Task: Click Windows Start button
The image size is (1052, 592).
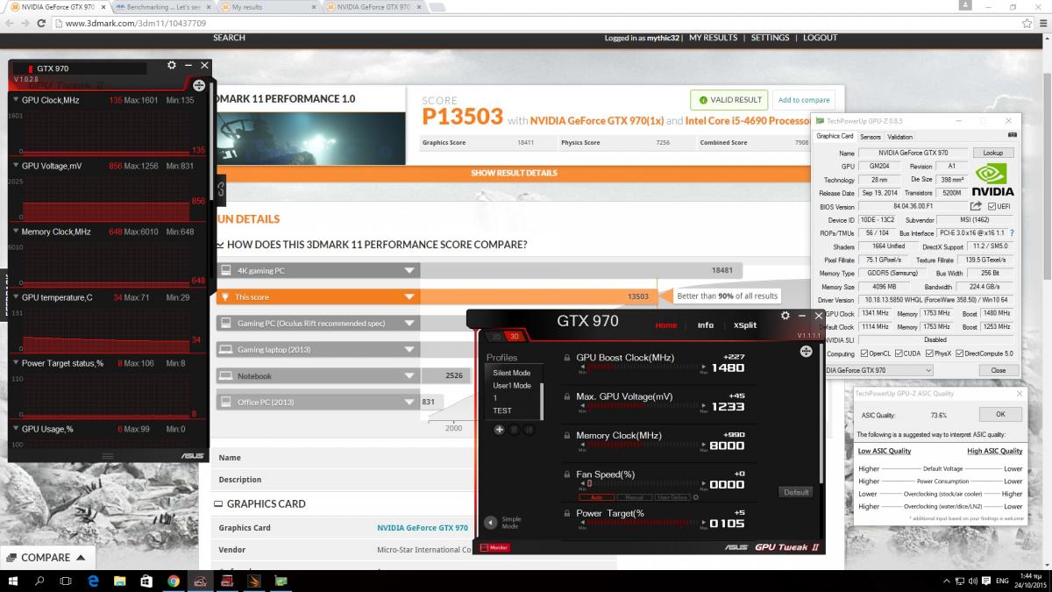Action: coord(12,581)
